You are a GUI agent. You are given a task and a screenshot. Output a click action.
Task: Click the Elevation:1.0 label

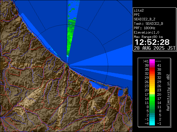(x=146, y=32)
